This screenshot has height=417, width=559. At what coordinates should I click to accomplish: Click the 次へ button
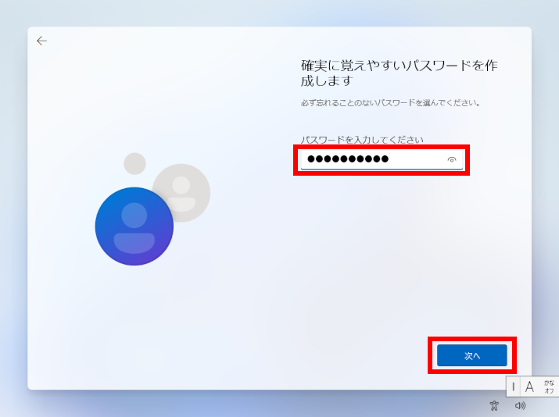472,355
